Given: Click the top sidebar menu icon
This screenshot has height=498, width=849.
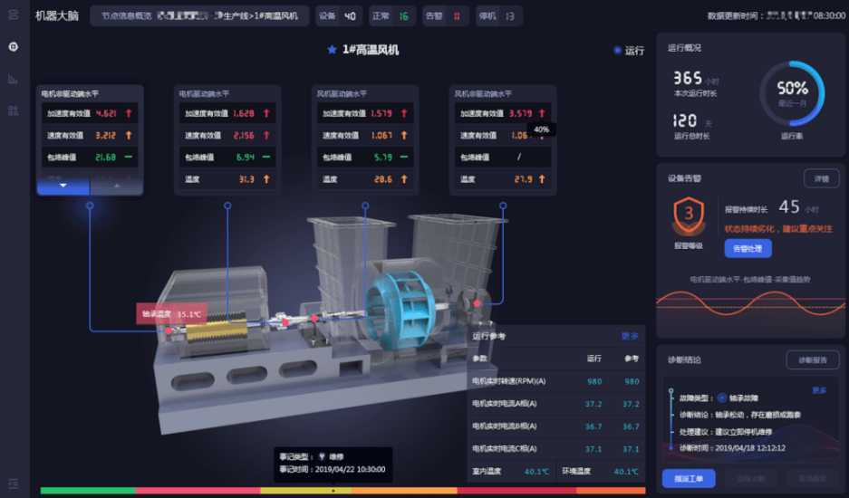Looking at the screenshot, I should 13,15.
